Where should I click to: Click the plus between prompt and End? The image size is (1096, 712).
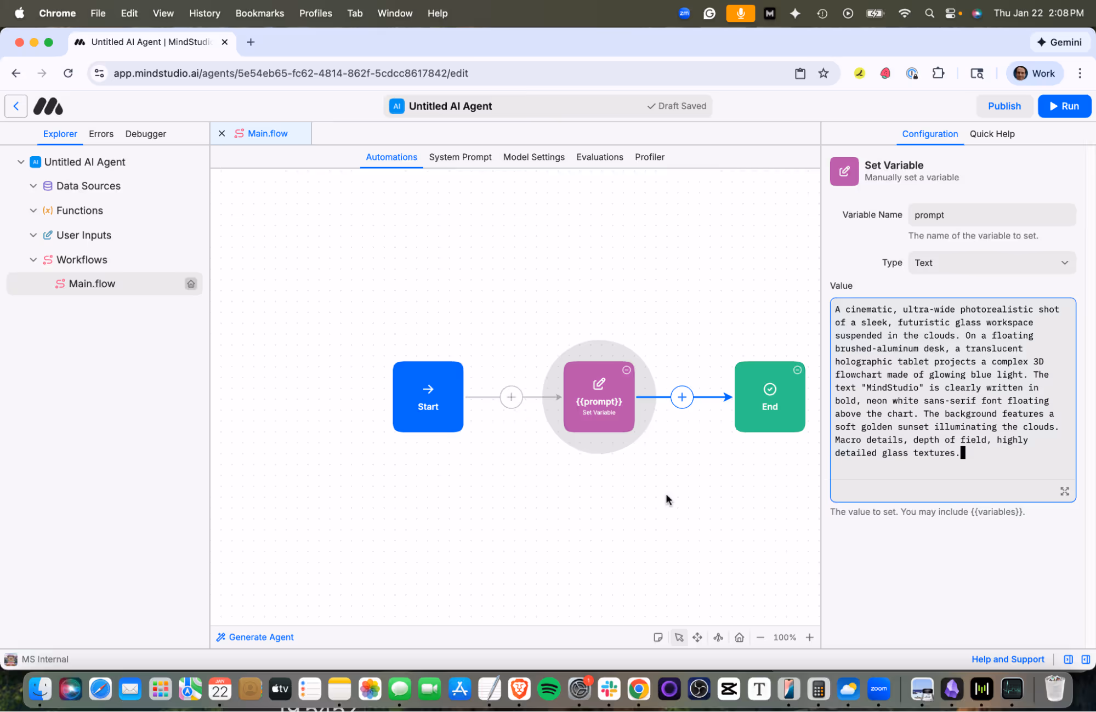point(682,397)
